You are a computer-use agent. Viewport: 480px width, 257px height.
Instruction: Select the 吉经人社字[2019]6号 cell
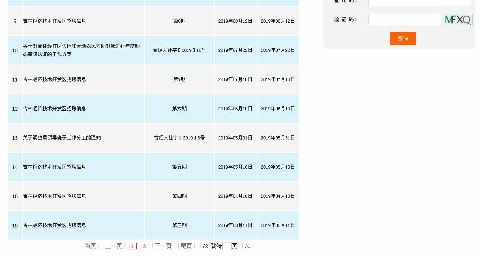(179, 138)
